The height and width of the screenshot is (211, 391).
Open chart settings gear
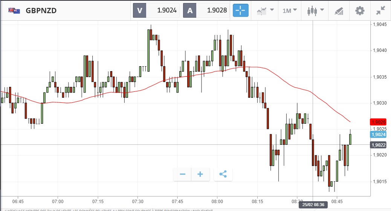tap(360, 11)
